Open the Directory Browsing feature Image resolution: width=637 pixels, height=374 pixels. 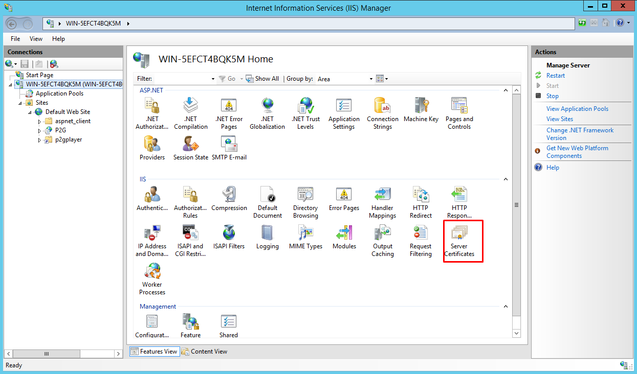coord(305,202)
